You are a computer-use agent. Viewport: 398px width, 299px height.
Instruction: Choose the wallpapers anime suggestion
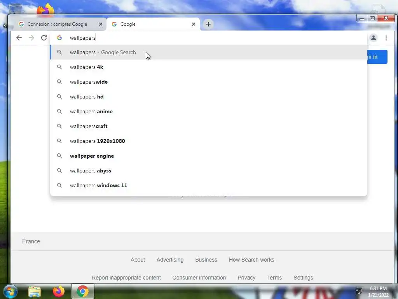[x=209, y=111]
